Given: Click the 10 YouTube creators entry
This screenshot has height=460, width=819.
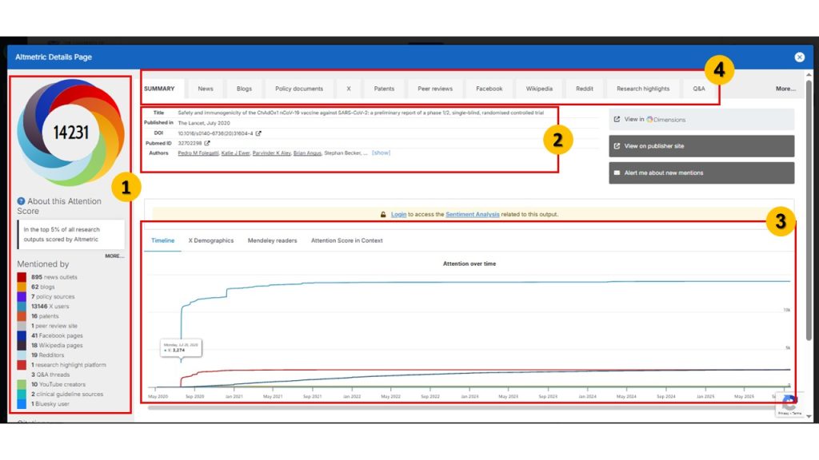Looking at the screenshot, I should click(58, 384).
